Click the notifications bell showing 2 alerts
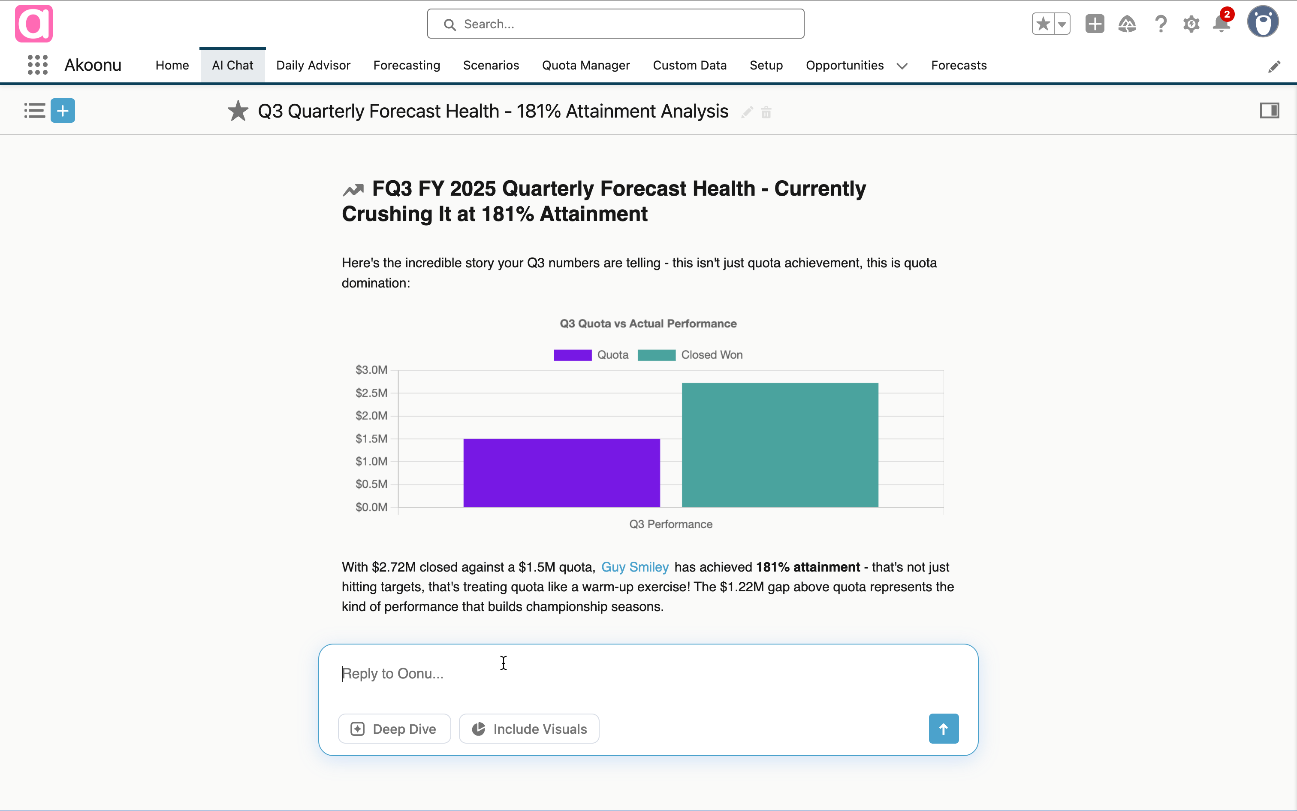Viewport: 1297px width, 811px height. click(1222, 24)
